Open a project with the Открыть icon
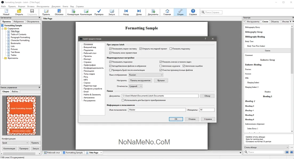294x159 pixels. click(19, 12)
